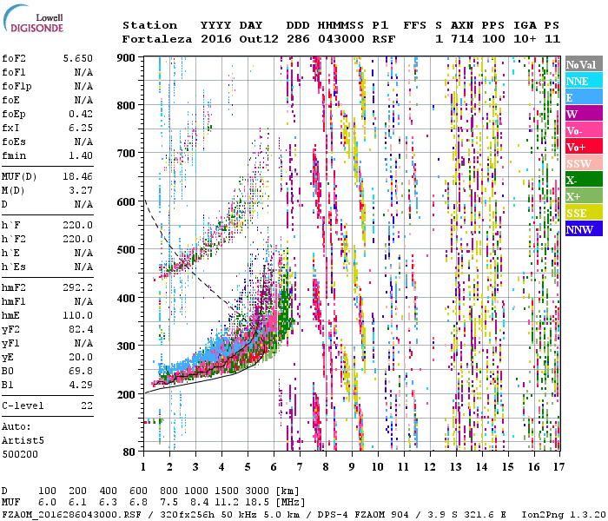The height and width of the screenshot is (521, 608).
Task: Click the h`F2 value 220.0
Action: [x=78, y=239]
